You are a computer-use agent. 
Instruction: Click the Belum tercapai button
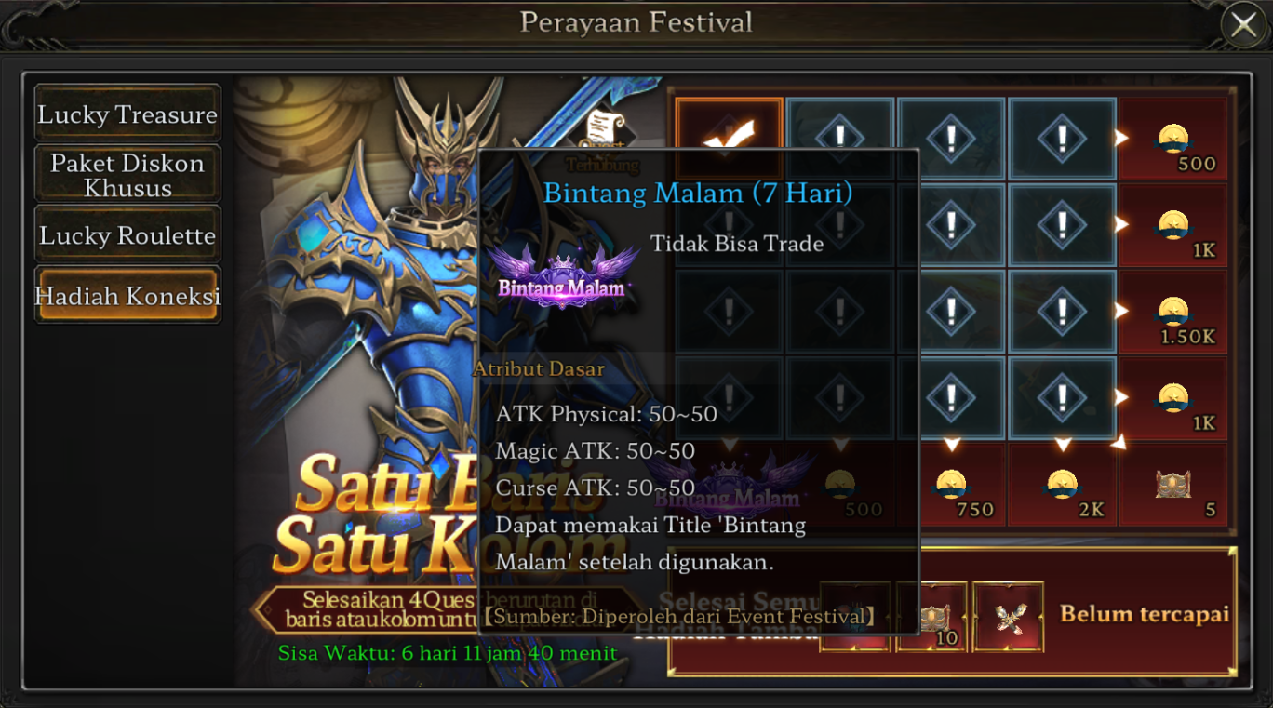coord(1144,613)
